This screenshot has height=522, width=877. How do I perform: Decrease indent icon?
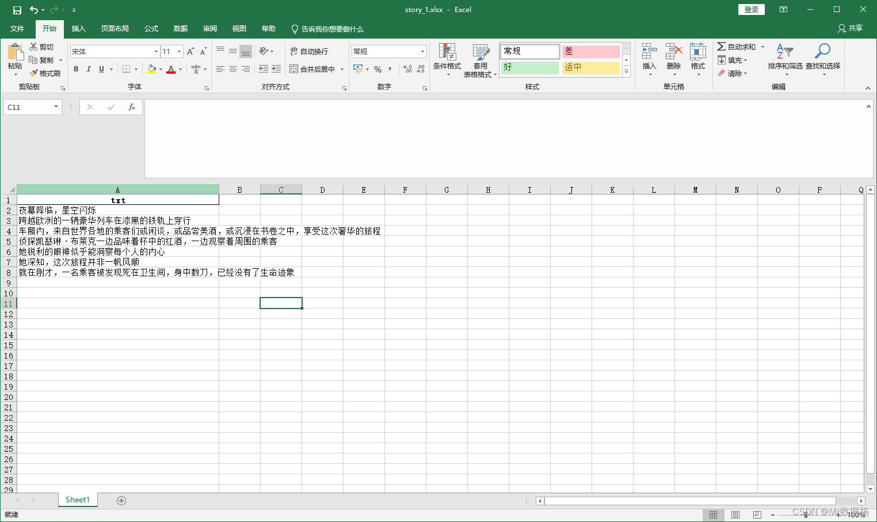tap(264, 69)
